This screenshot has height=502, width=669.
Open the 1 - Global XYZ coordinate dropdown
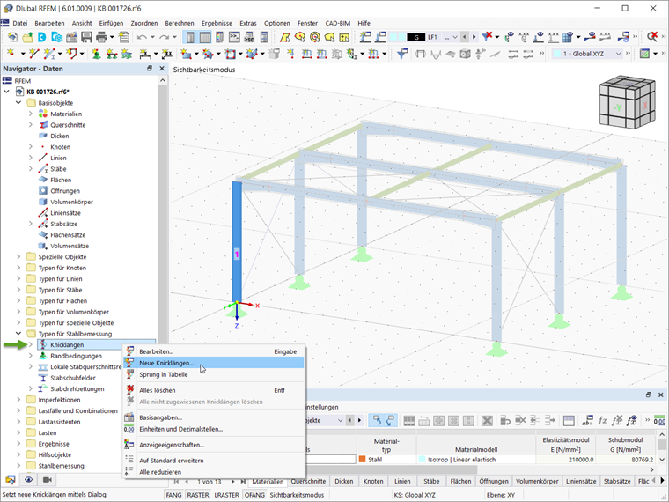618,54
